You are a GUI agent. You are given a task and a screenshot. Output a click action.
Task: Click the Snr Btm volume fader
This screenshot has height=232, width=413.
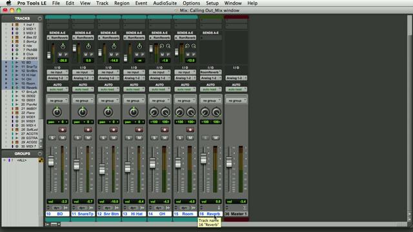coord(102,169)
